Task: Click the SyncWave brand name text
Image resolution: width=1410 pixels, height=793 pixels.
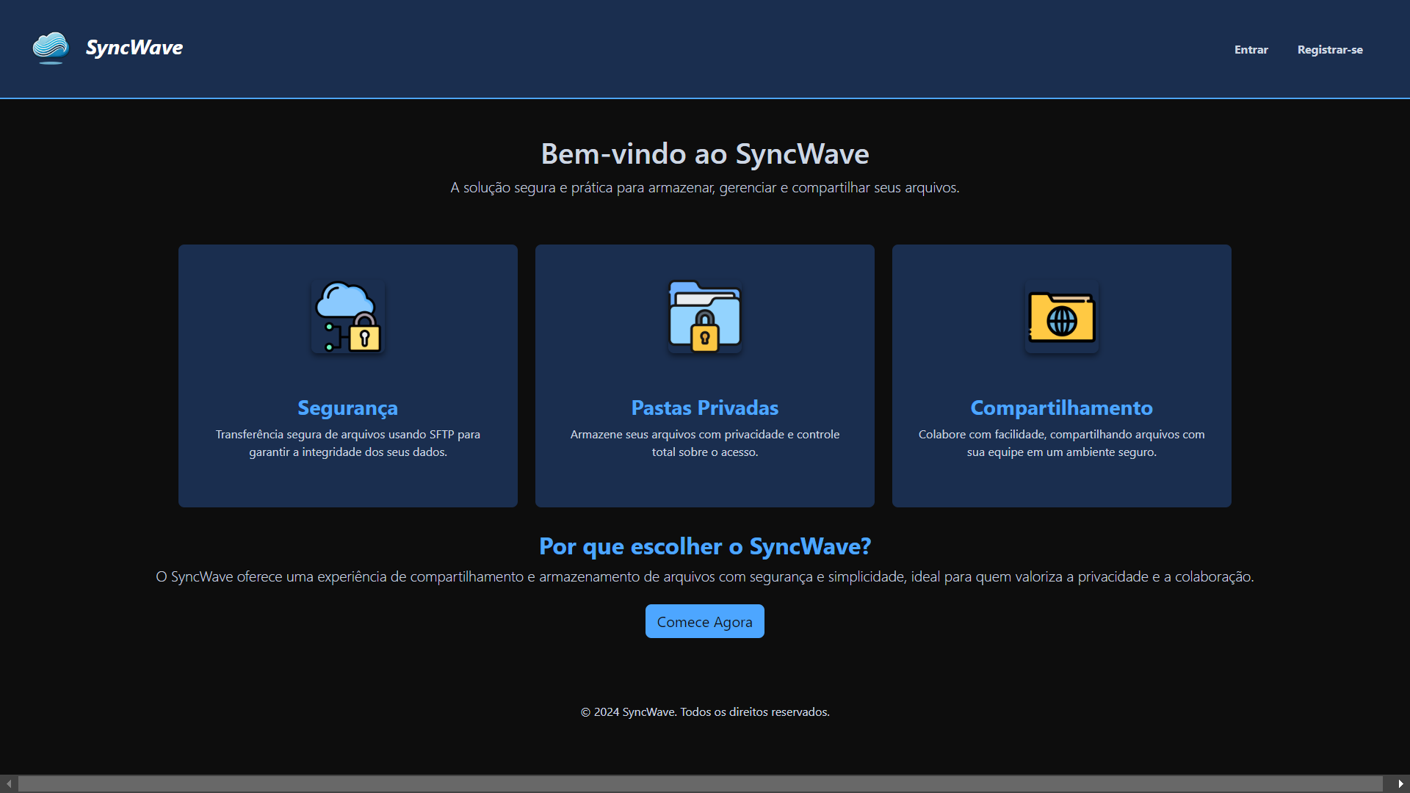Action: coord(134,48)
